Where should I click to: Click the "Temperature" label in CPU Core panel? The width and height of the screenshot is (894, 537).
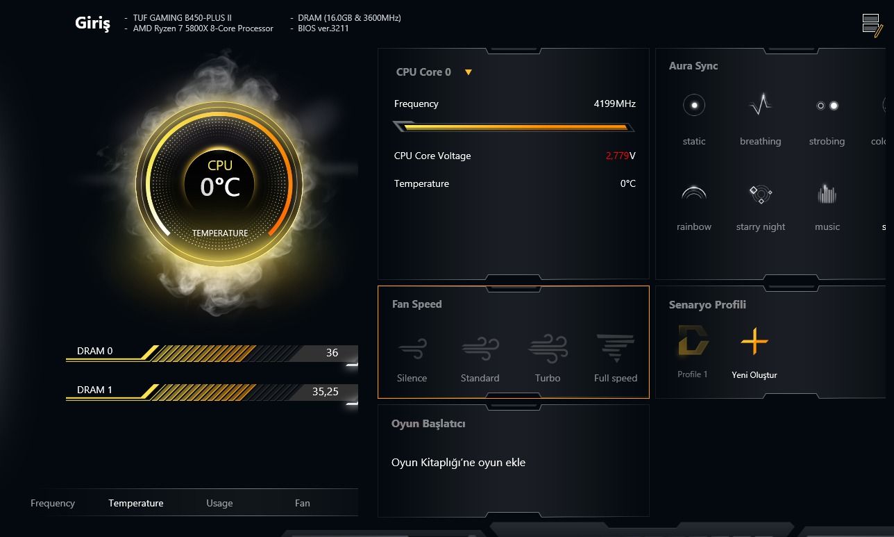pos(421,183)
